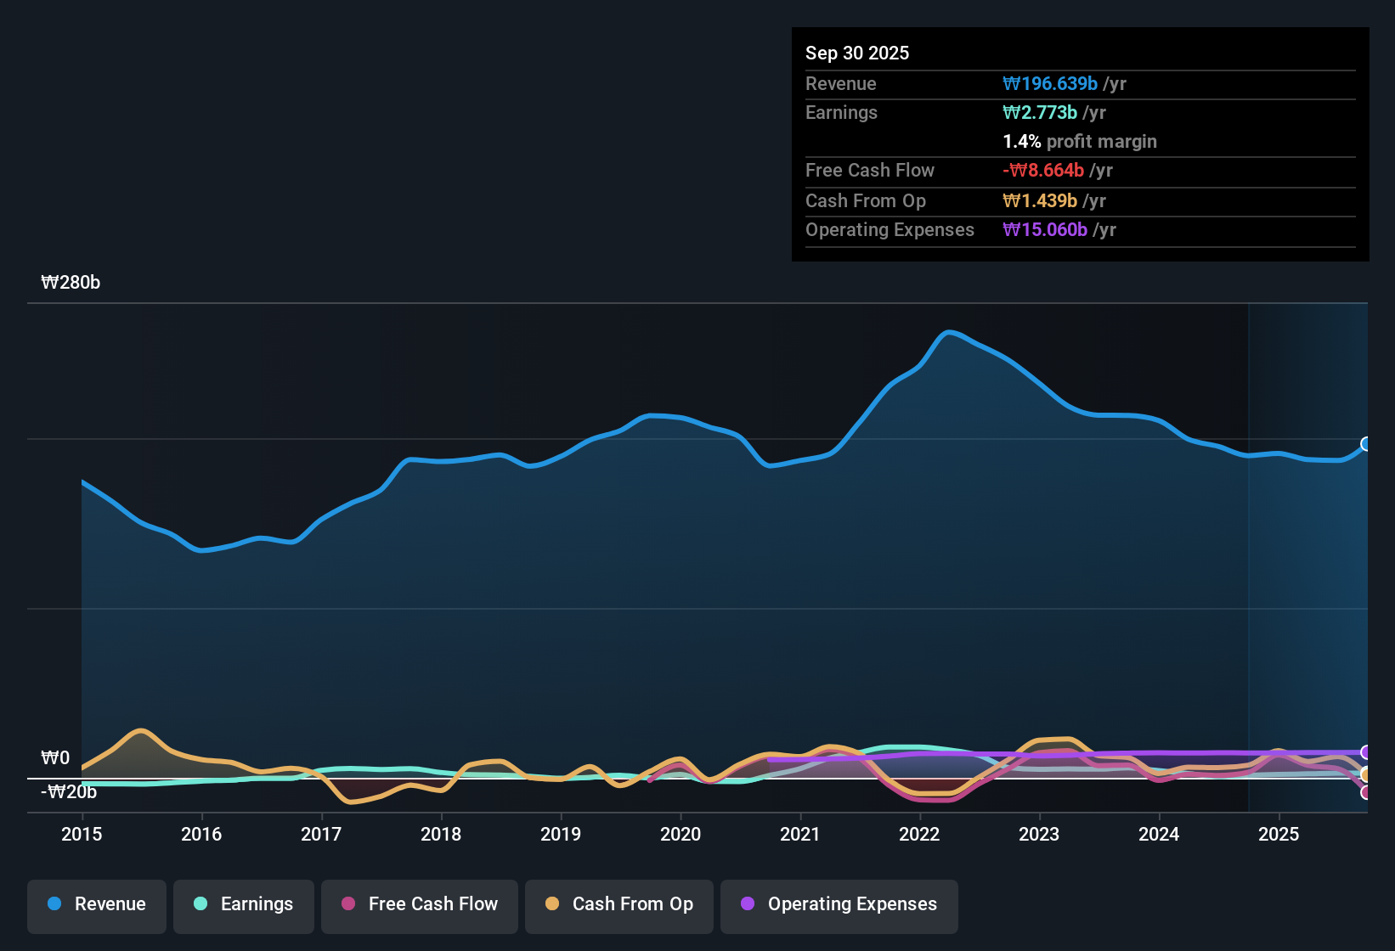Expand the Operating Expenses legend chip
Screen dimensions: 1395x951
tap(839, 904)
